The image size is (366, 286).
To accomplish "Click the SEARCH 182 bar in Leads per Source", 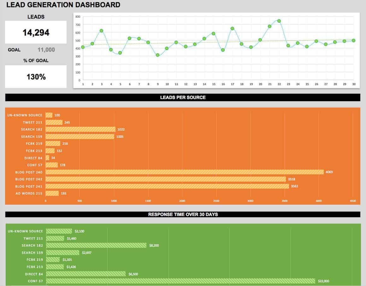I will point(80,129).
